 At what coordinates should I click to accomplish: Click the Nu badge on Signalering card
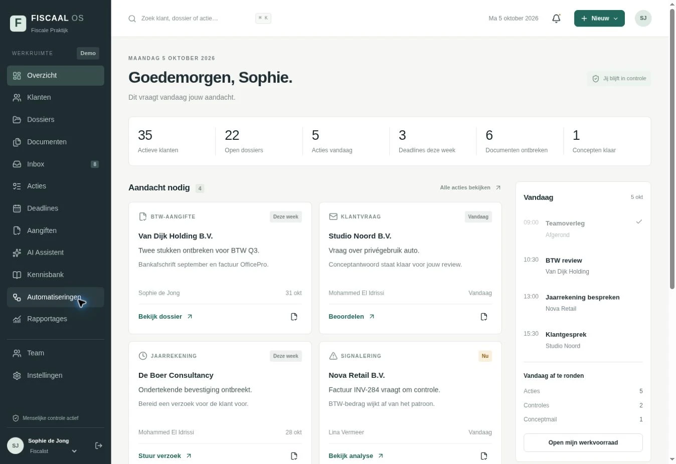(x=485, y=356)
